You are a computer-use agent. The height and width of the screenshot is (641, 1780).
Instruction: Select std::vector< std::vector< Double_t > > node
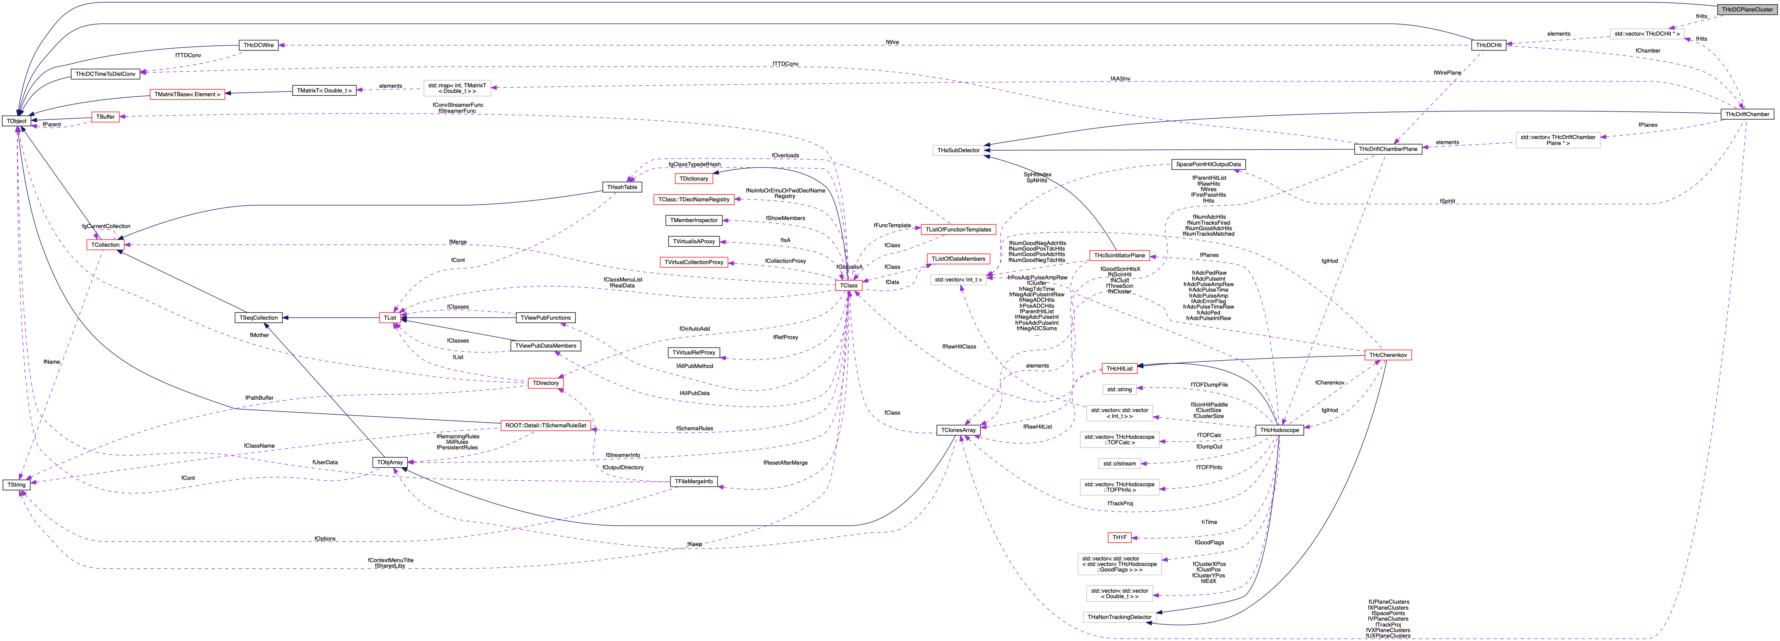pyautogui.click(x=1119, y=594)
